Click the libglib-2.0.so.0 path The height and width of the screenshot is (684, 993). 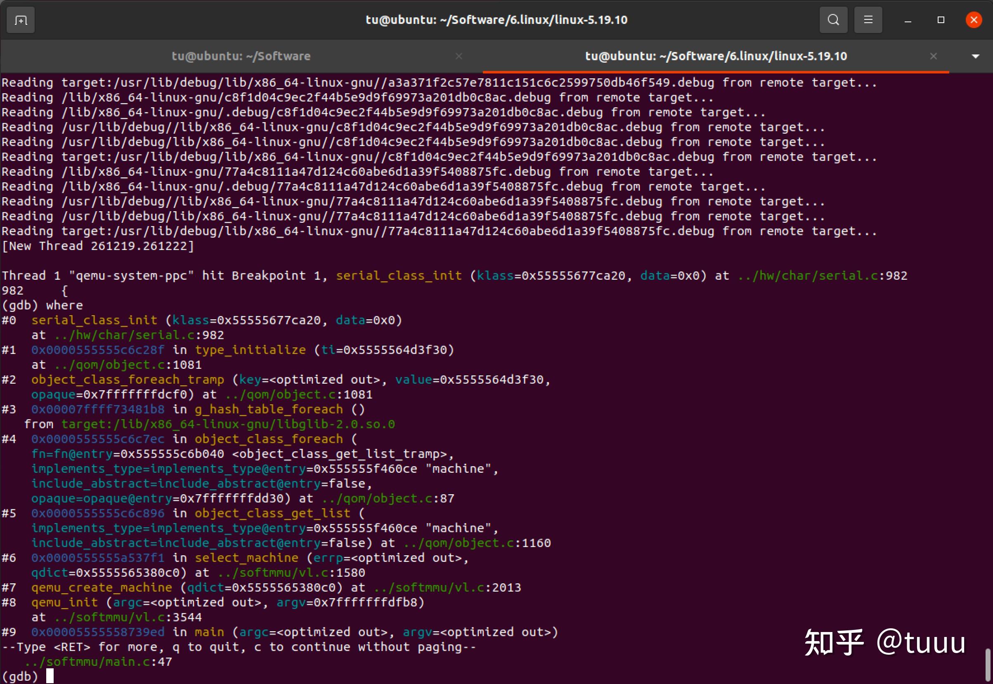click(x=228, y=424)
